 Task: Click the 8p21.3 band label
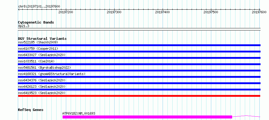pos(24,26)
